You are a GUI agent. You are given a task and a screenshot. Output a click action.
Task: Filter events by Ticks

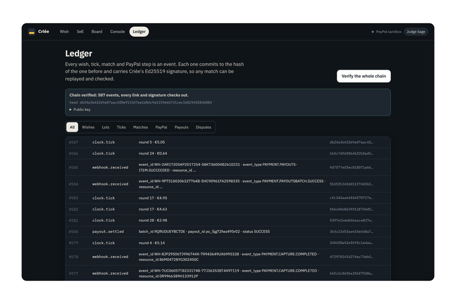[121, 127]
